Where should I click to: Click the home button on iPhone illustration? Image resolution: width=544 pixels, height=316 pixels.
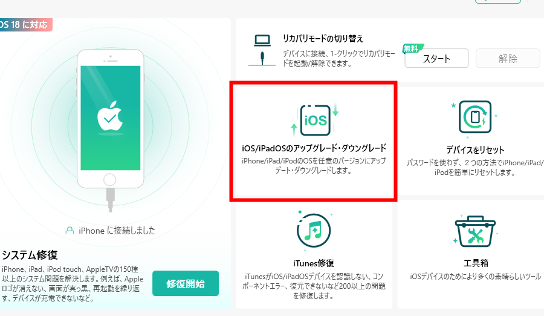tap(110, 180)
